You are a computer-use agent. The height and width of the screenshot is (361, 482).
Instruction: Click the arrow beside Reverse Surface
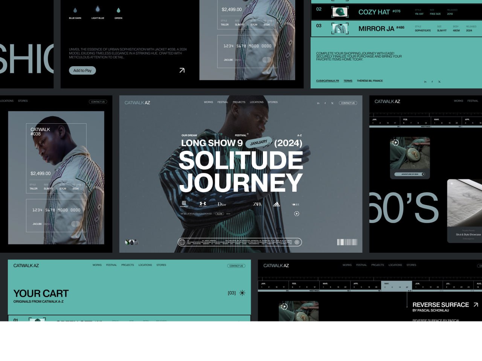[x=476, y=305]
